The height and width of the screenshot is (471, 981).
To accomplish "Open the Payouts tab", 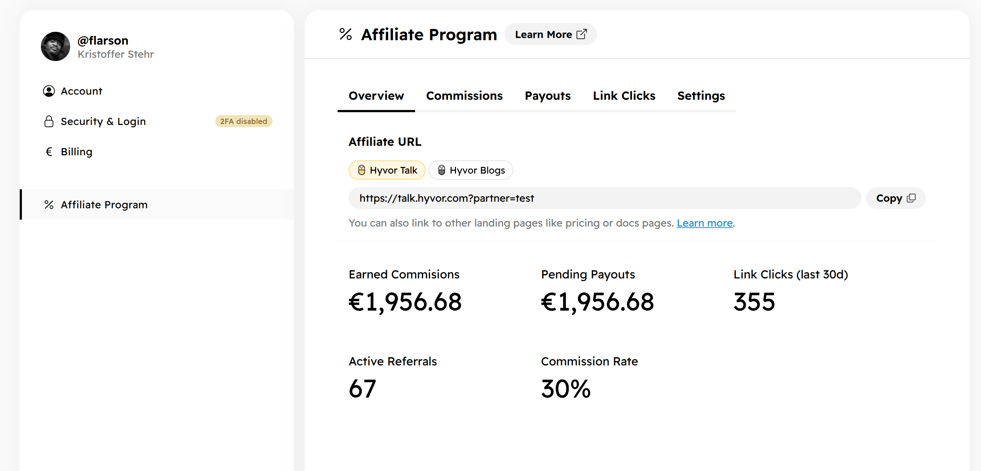I will (548, 96).
